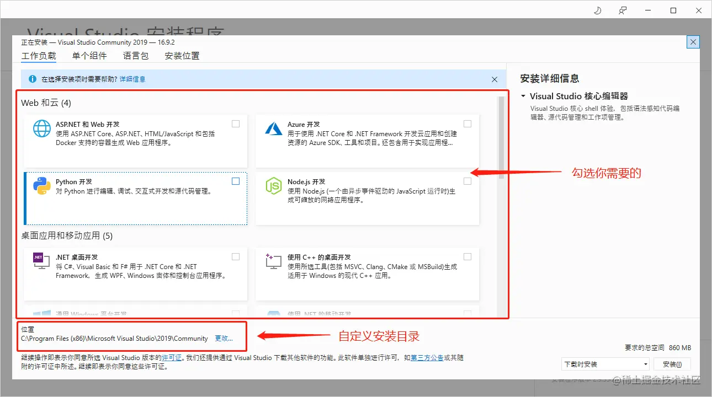The image size is (712, 397).
Task: Dismiss the help banner with X
Action: 495,79
